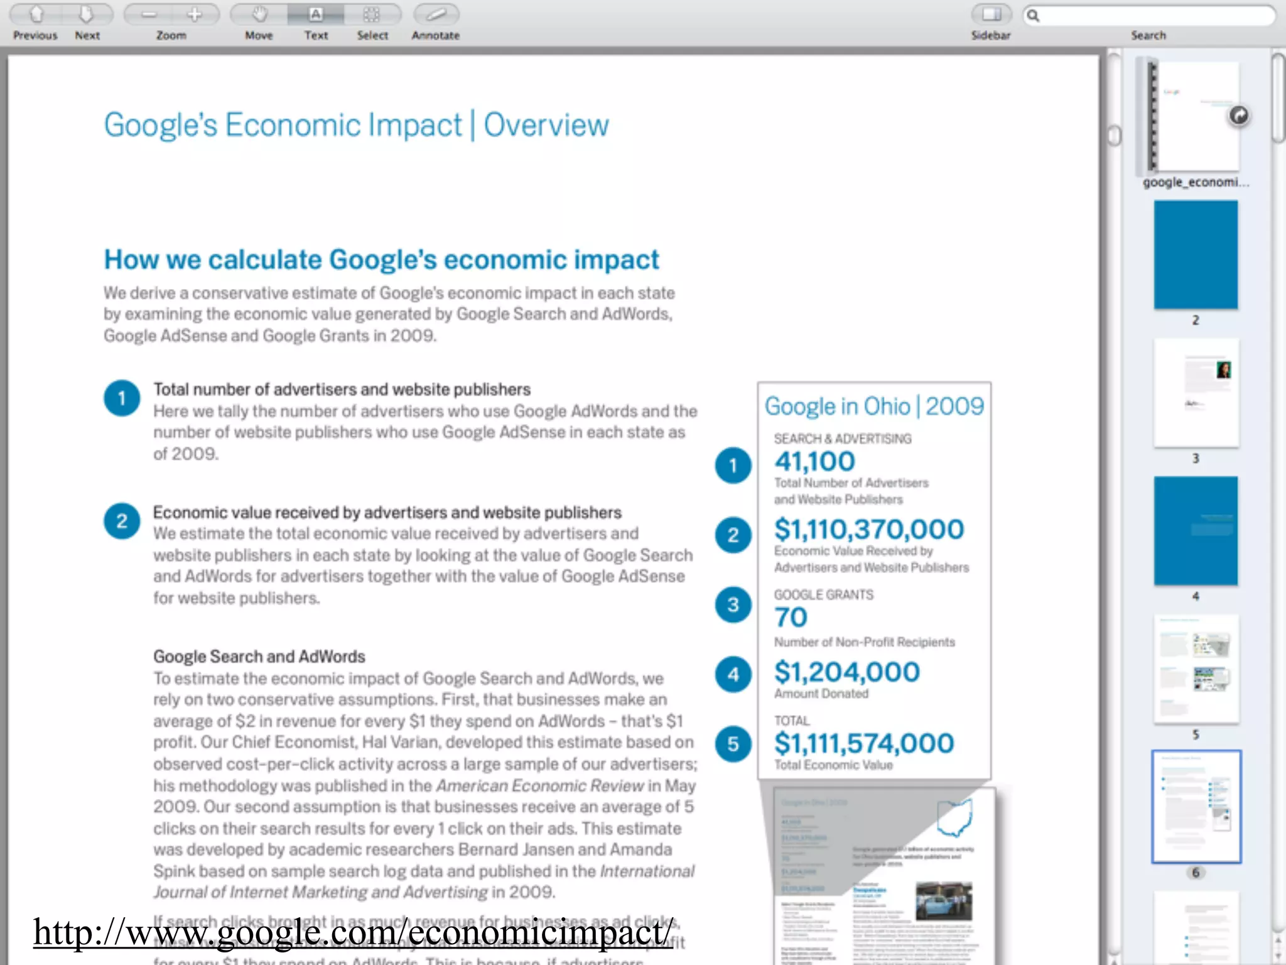Click the 'SEARCH & ADVERTISING' label
Image resolution: width=1286 pixels, height=965 pixels.
(843, 439)
